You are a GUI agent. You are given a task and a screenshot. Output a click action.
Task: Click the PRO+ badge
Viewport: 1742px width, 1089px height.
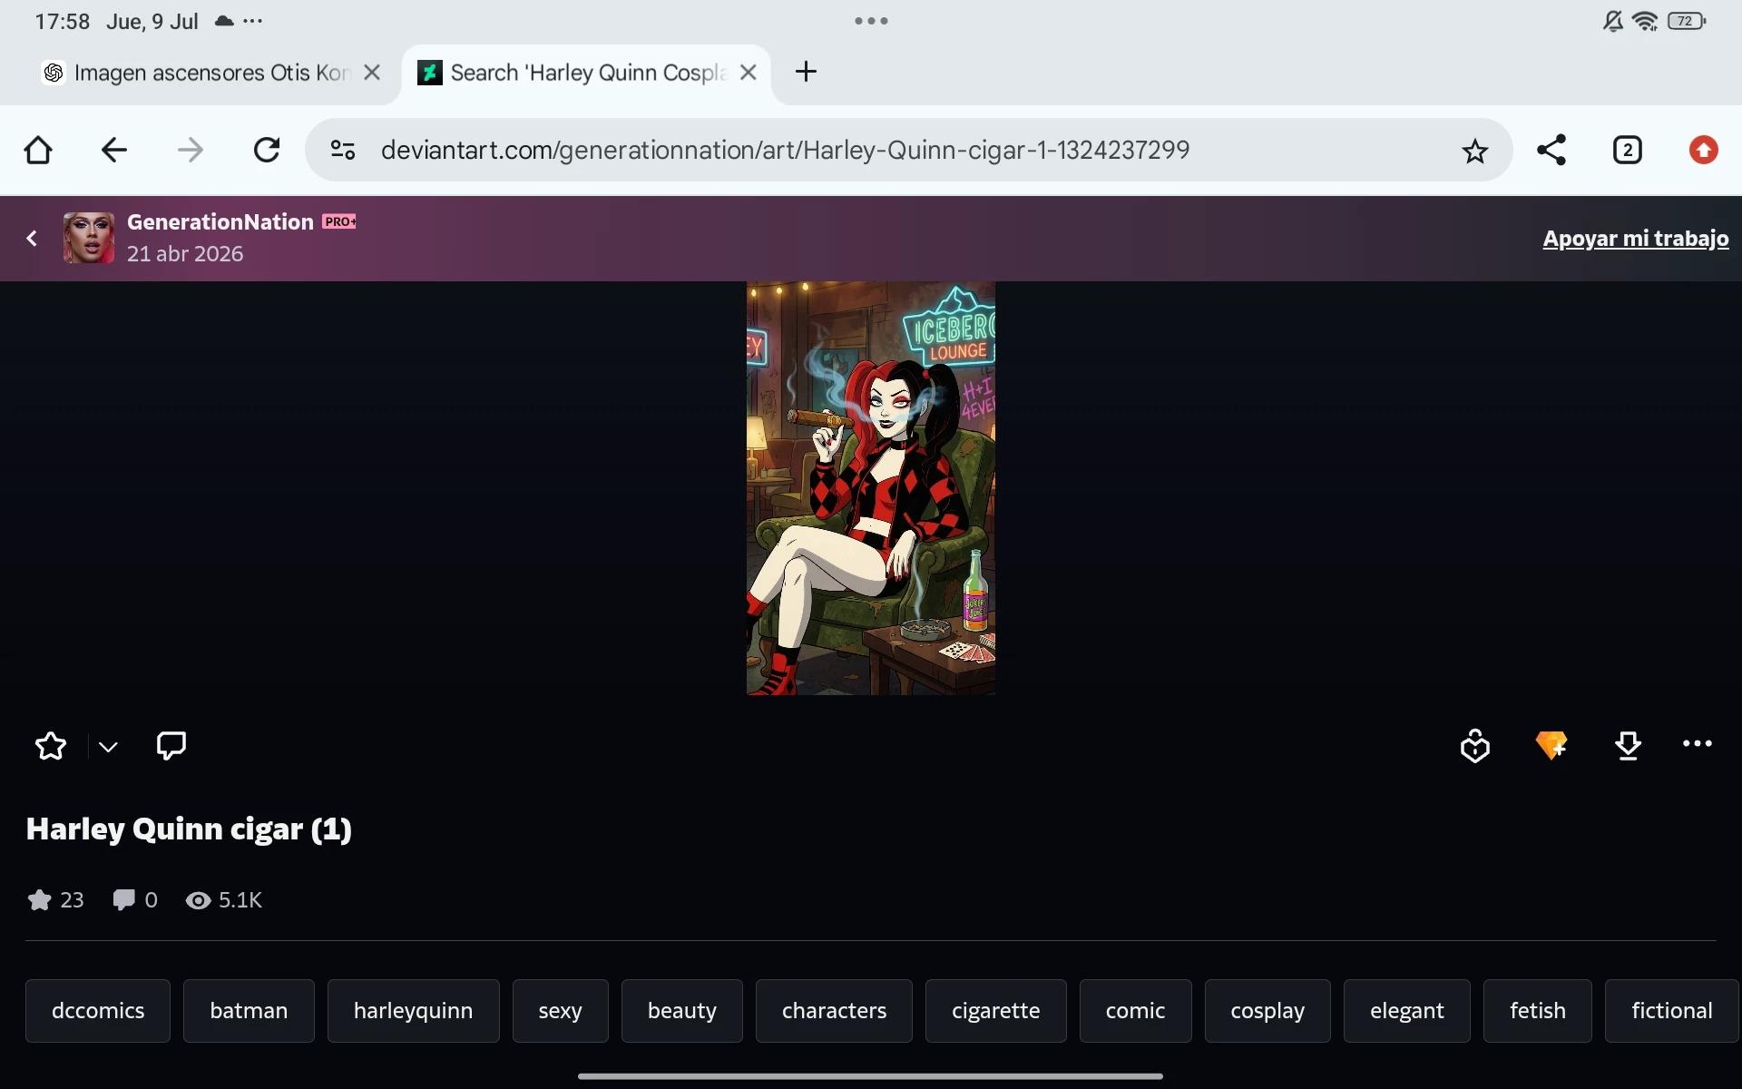pos(339,221)
